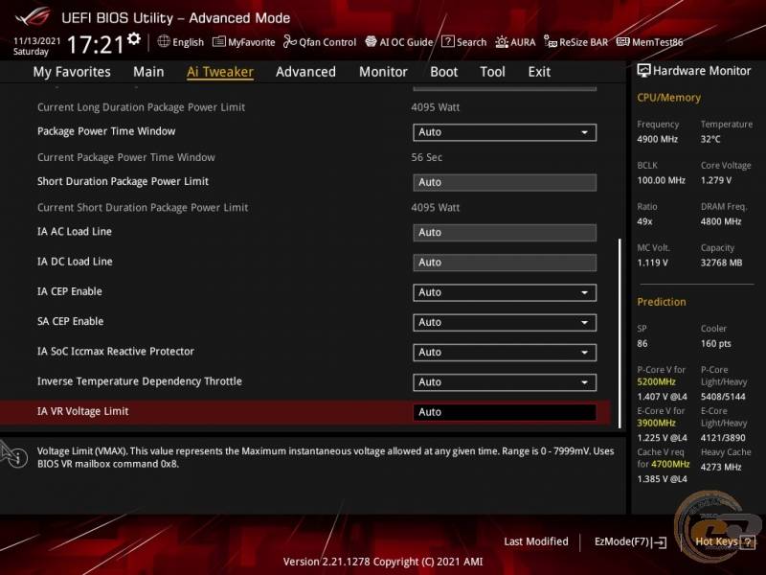766x575 pixels.
Task: Open the Monitor tab
Action: [x=383, y=72]
